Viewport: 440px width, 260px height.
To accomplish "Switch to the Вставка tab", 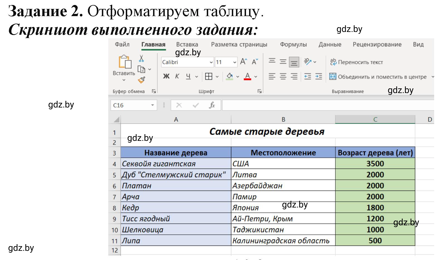I will 187,44.
